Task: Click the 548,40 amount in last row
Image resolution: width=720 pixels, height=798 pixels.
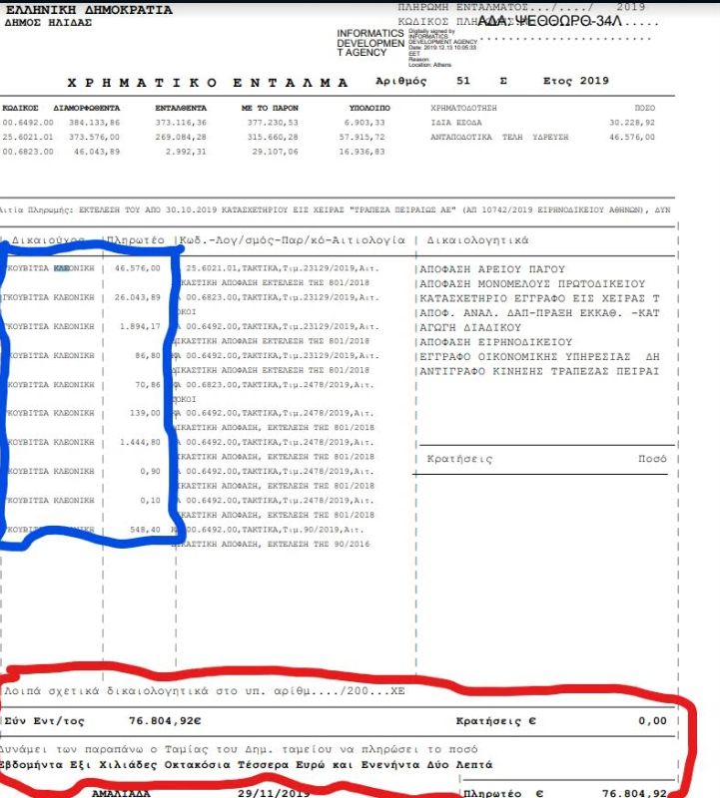Action: tap(145, 530)
